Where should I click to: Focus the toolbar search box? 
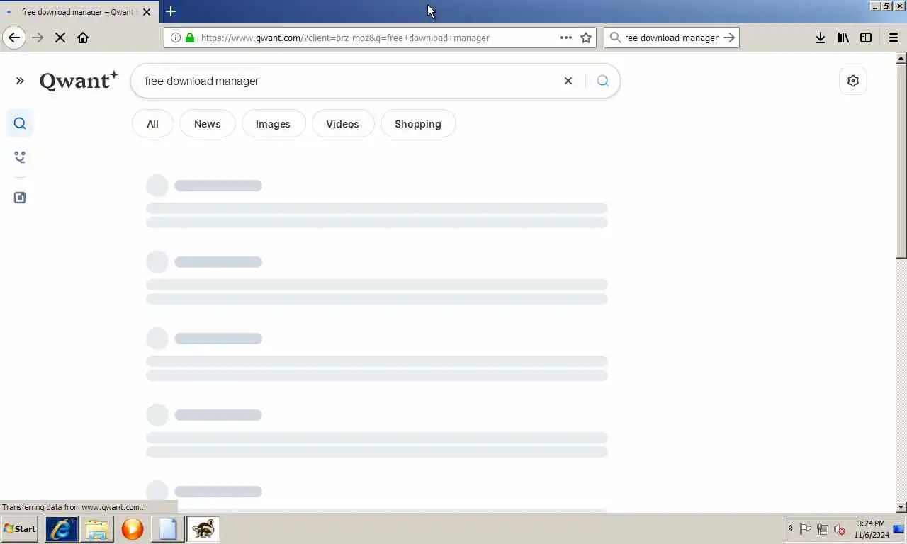coord(671,38)
